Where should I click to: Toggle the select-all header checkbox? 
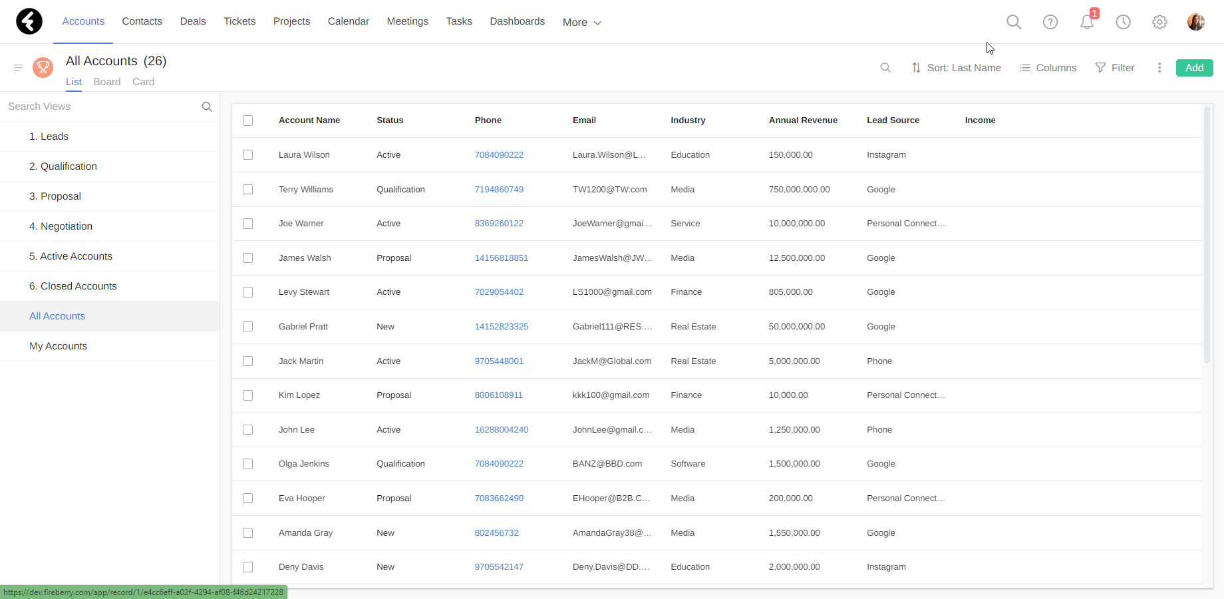(248, 120)
